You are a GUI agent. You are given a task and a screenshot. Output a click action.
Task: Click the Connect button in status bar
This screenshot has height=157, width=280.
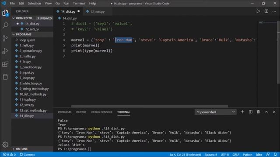pyautogui.click(x=27, y=154)
